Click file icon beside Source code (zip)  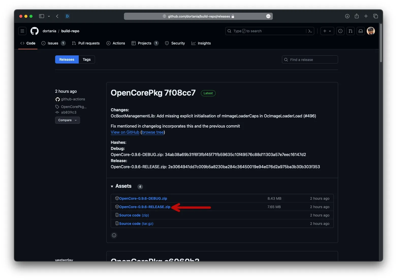pyautogui.click(x=117, y=215)
